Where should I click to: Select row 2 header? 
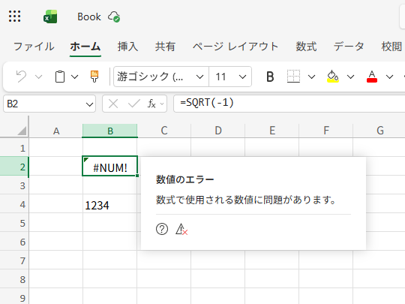tap(14, 166)
